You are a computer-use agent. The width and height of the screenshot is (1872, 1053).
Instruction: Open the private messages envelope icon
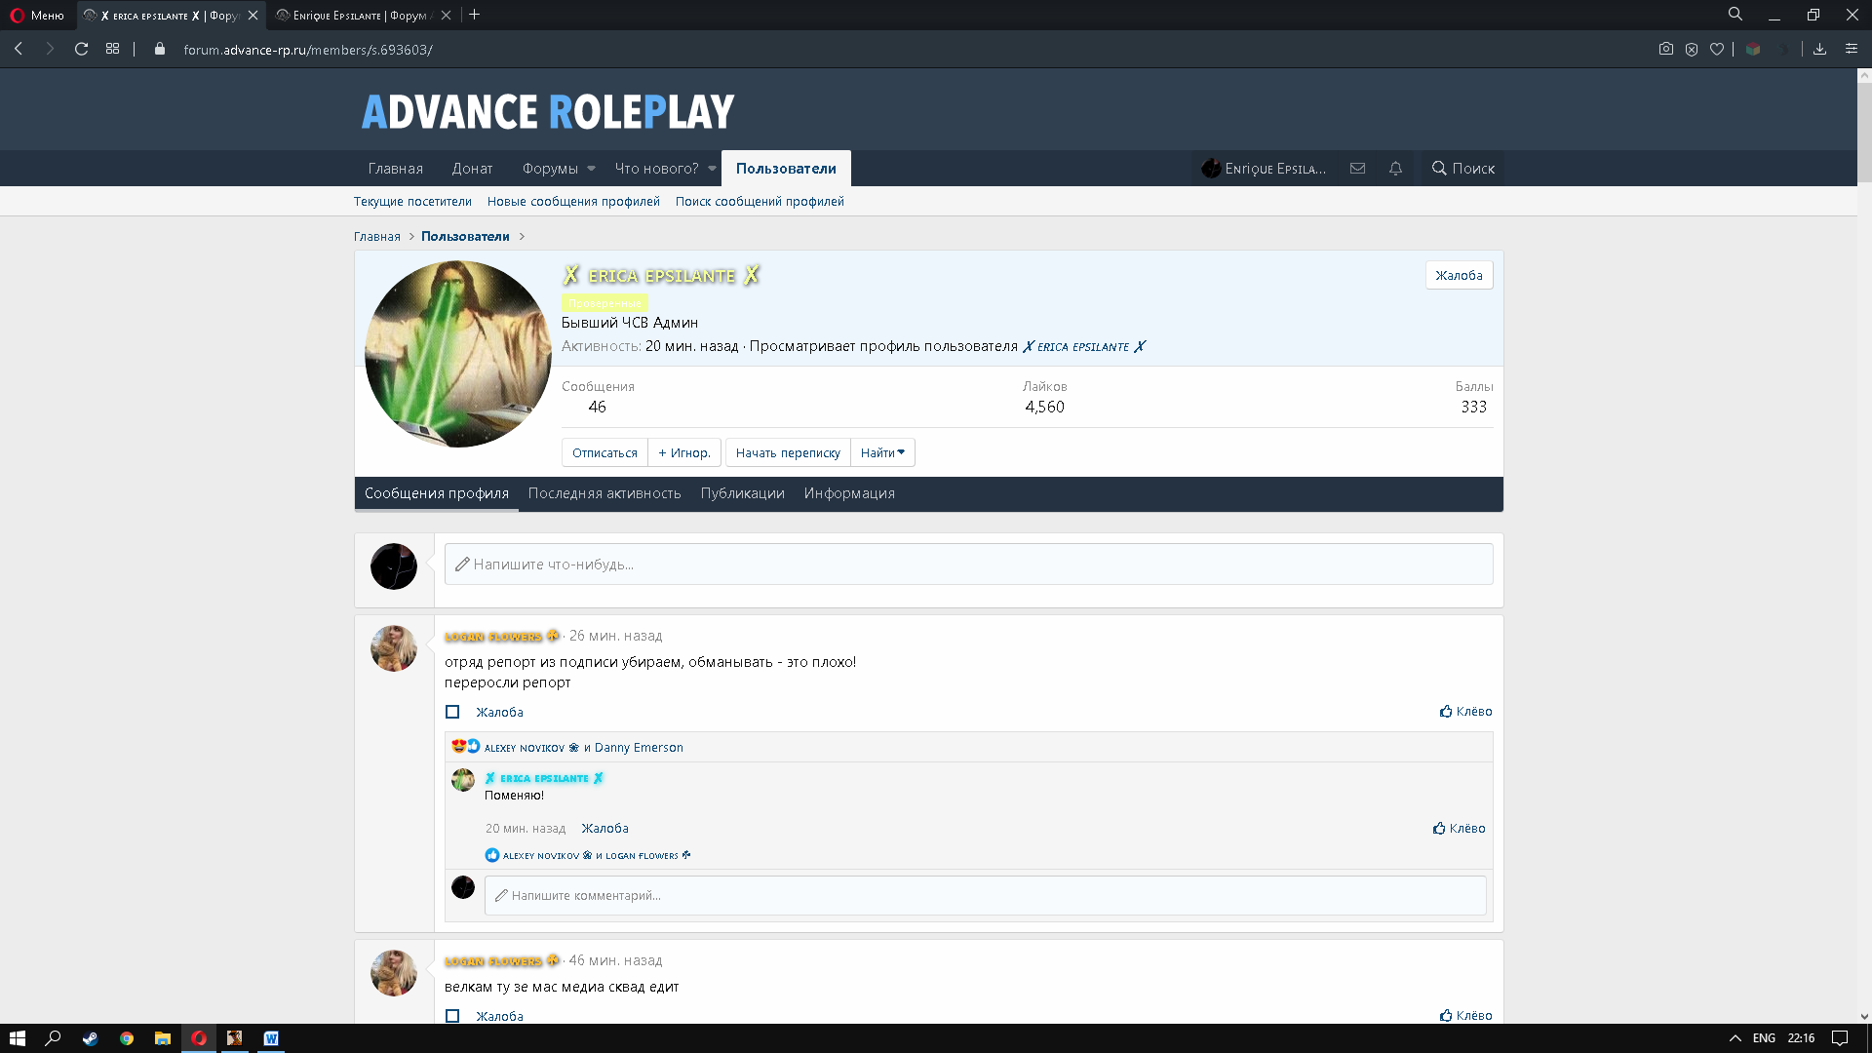(1357, 169)
